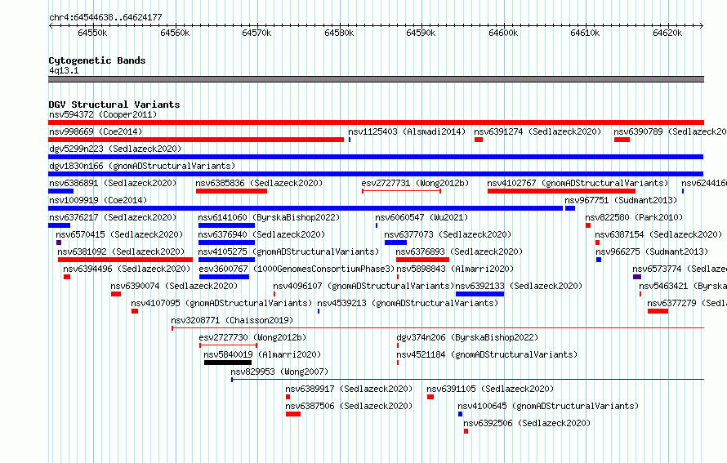Select the nsv4102767 gnomAD variant label
Screen dimensions: 727x463
tap(578, 183)
